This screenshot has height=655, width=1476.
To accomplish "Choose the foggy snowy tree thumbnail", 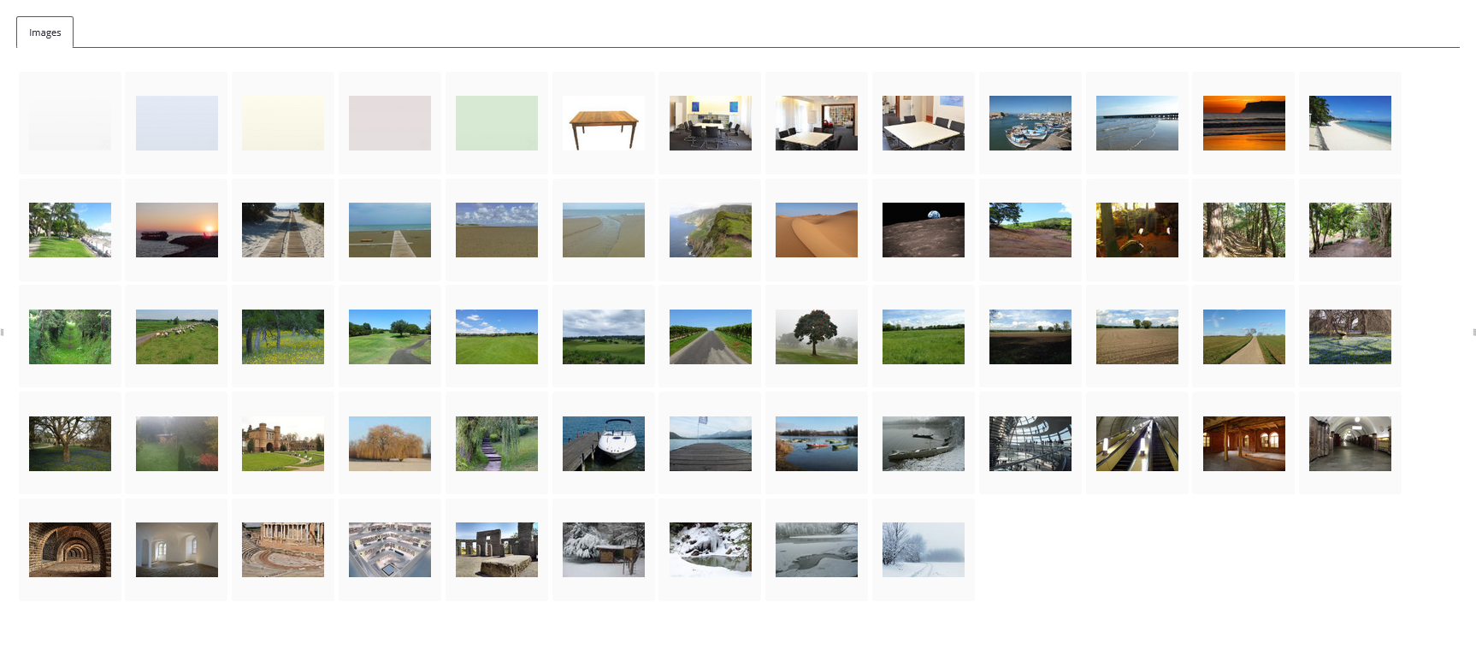I will (x=924, y=550).
